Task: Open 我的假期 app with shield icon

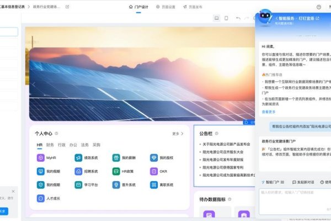Action: tap(40, 185)
